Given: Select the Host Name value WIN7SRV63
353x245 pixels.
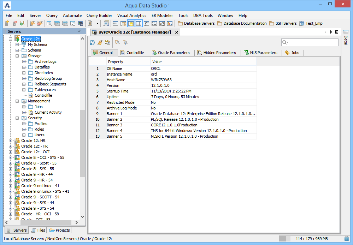Looking at the screenshot, I should [x=161, y=80].
